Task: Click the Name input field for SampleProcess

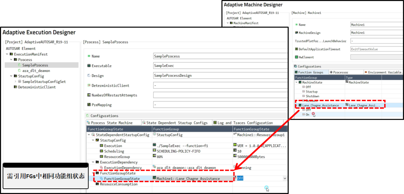Action: point(220,56)
